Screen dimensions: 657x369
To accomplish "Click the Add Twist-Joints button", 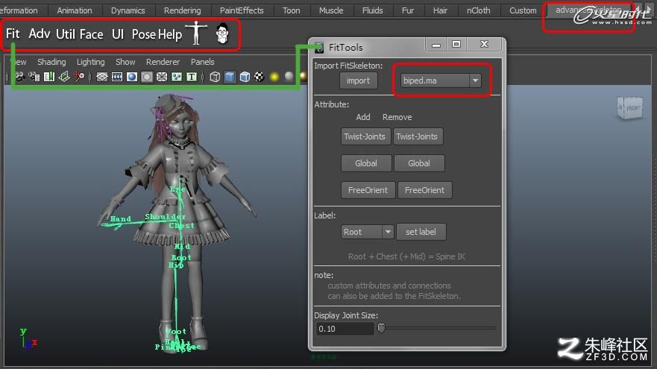I will [x=365, y=136].
